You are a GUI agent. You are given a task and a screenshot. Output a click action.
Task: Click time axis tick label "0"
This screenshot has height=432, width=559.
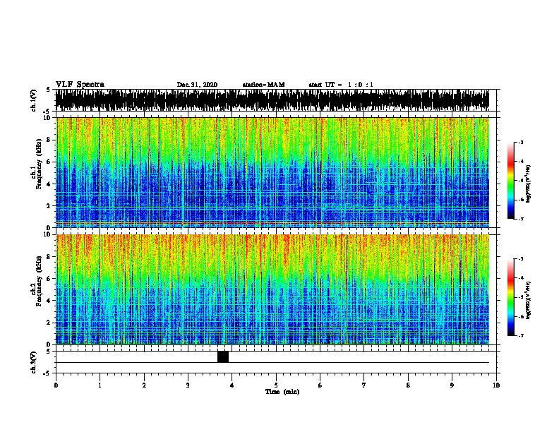(x=56, y=385)
